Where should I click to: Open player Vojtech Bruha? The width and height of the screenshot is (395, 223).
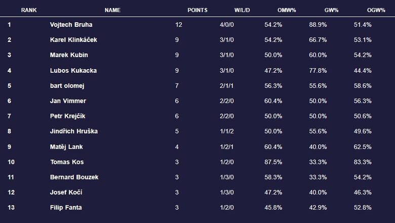tap(71, 24)
